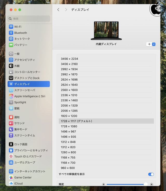
Task: Click the Bluetooth icon in sidebar
Action: pyautogui.click(x=11, y=33)
